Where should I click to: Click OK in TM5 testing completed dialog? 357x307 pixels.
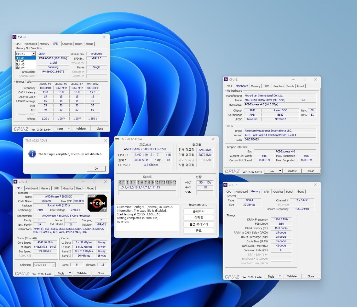tap(96, 169)
